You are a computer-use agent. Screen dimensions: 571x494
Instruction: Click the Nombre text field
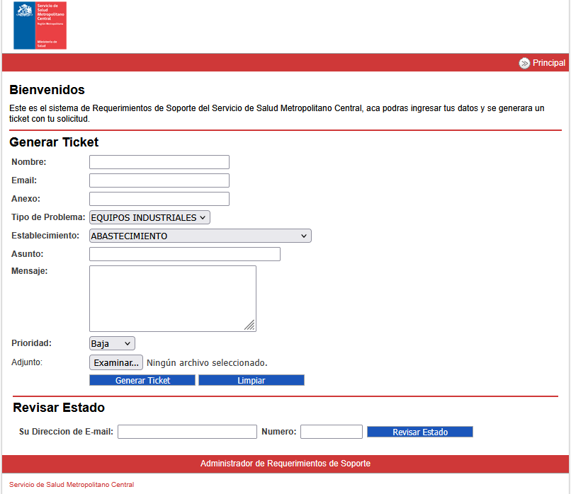[159, 162]
